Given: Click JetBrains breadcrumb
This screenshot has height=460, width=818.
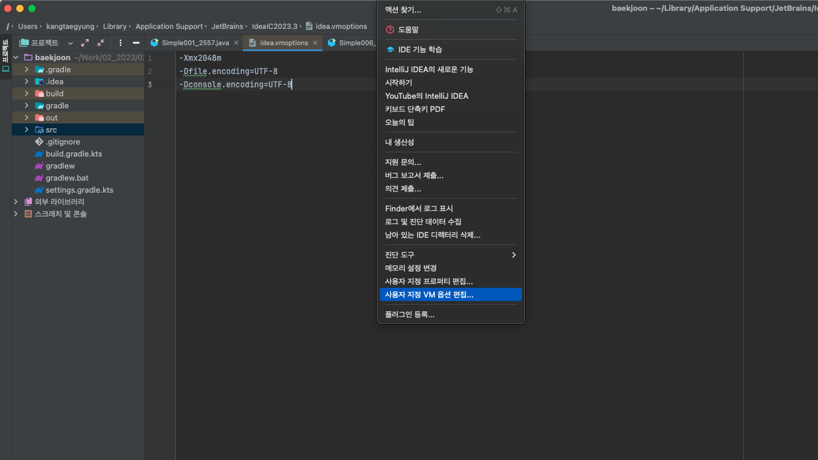Looking at the screenshot, I should (x=227, y=26).
